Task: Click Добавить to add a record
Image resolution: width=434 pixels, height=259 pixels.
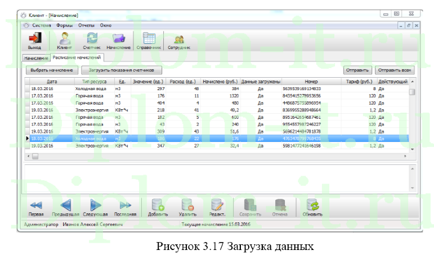Action: [x=158, y=207]
